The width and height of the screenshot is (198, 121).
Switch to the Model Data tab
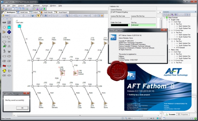23,12
